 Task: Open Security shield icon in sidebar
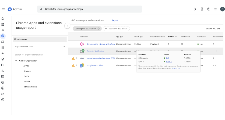point(3,59)
